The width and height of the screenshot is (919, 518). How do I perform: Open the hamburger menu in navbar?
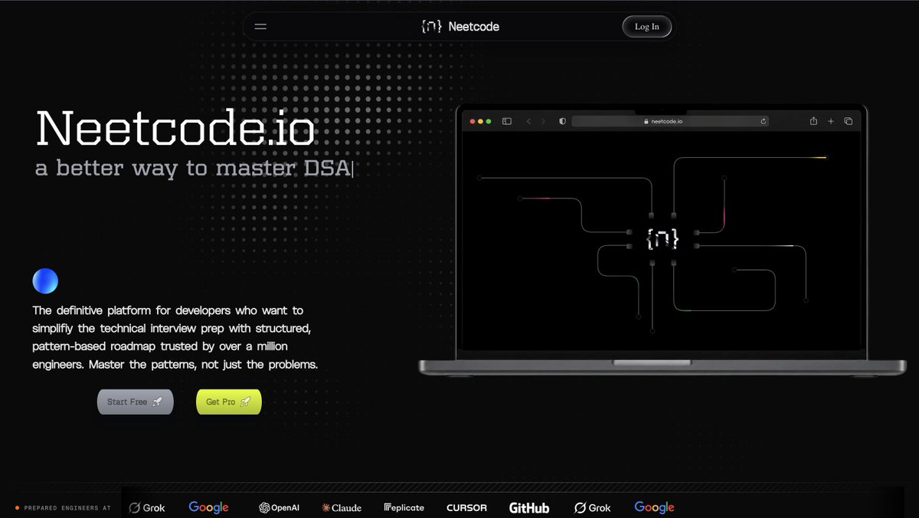coord(260,26)
